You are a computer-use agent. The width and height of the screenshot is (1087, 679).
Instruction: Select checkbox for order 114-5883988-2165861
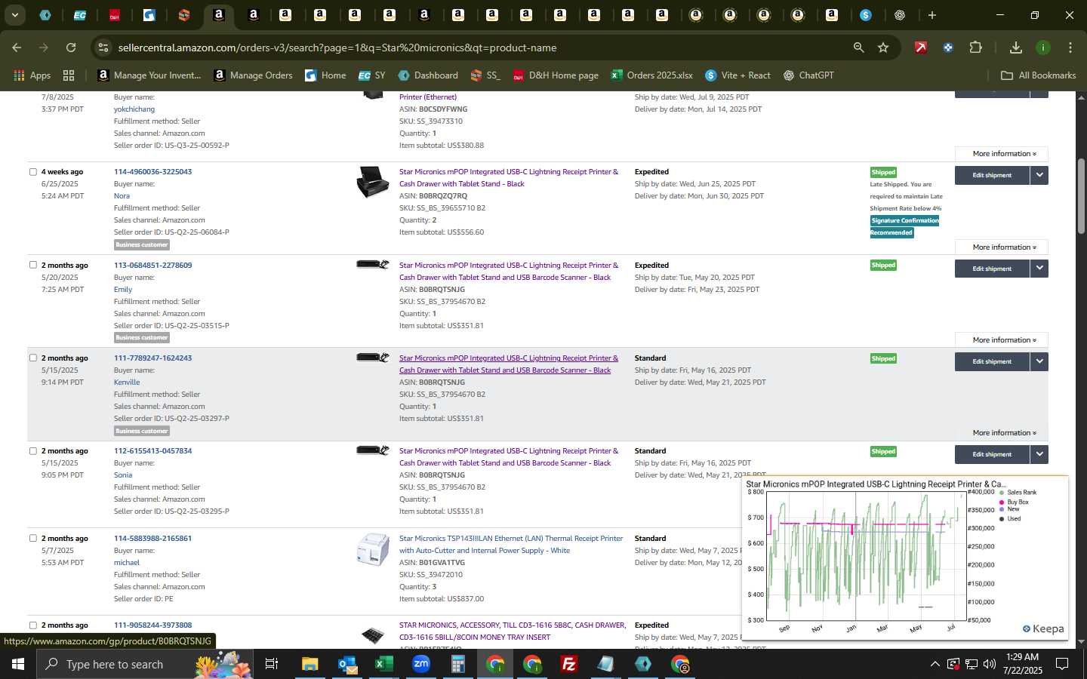pyautogui.click(x=33, y=538)
